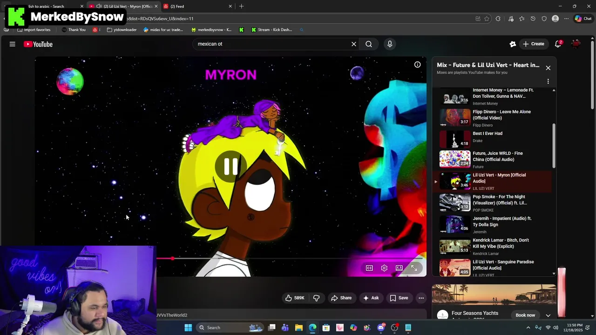Open more actions ellipsis below video
The image size is (596, 335).
pyautogui.click(x=421, y=298)
